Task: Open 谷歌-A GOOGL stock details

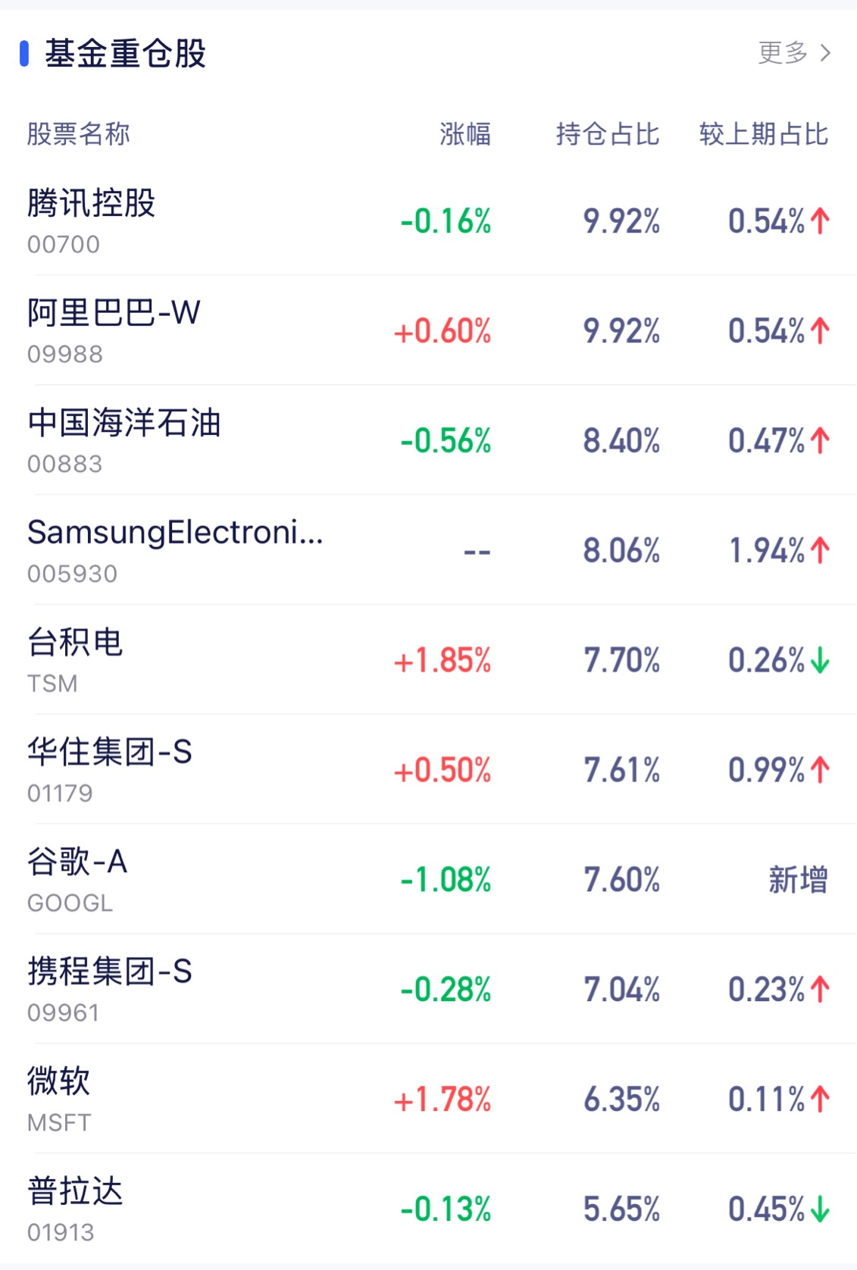Action: tap(77, 862)
